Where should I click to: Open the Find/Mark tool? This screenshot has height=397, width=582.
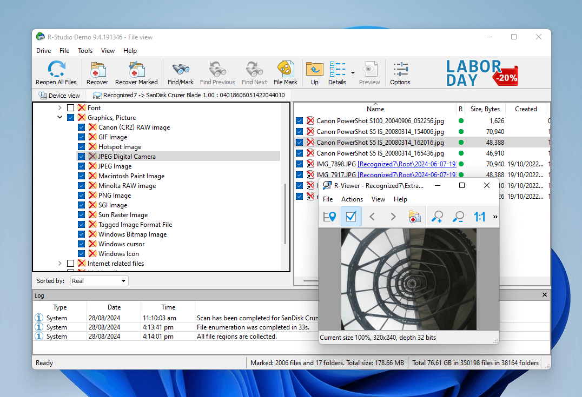pyautogui.click(x=180, y=72)
